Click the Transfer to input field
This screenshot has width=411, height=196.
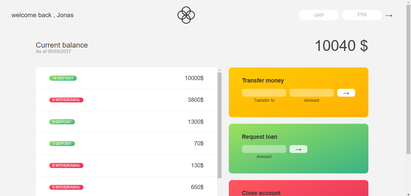pyautogui.click(x=264, y=93)
